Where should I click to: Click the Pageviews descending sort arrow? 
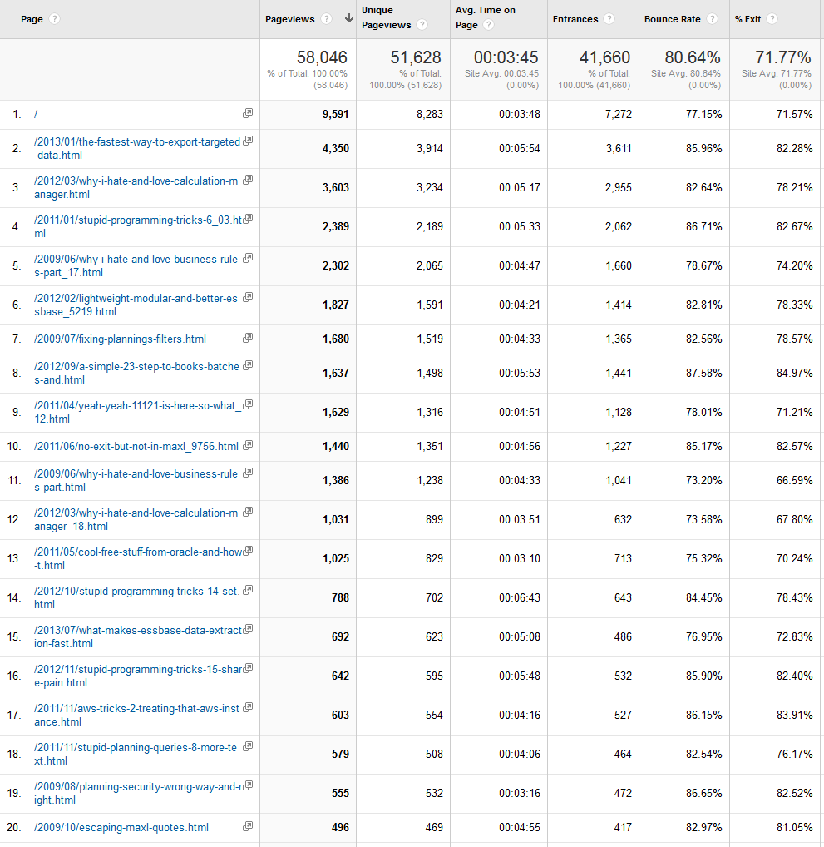coord(349,18)
